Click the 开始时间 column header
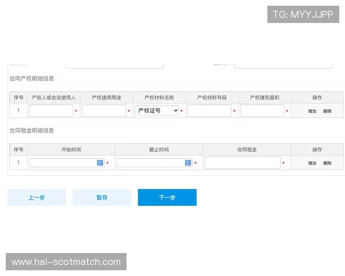Viewport: 345px width, 276px height. pos(71,149)
